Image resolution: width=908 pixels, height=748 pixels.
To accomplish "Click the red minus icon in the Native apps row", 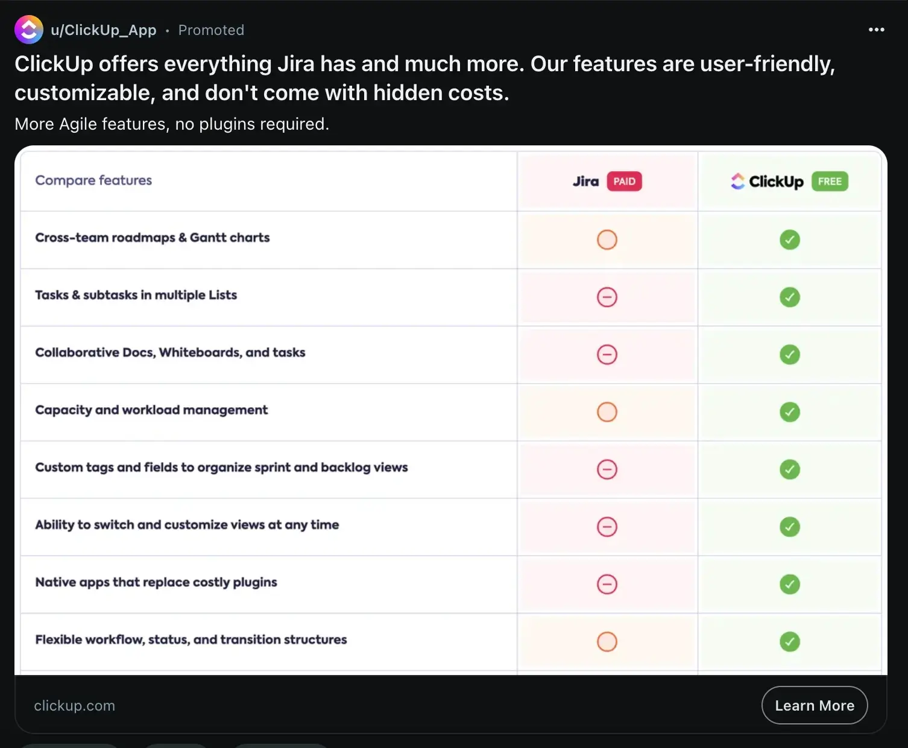I will (x=607, y=584).
